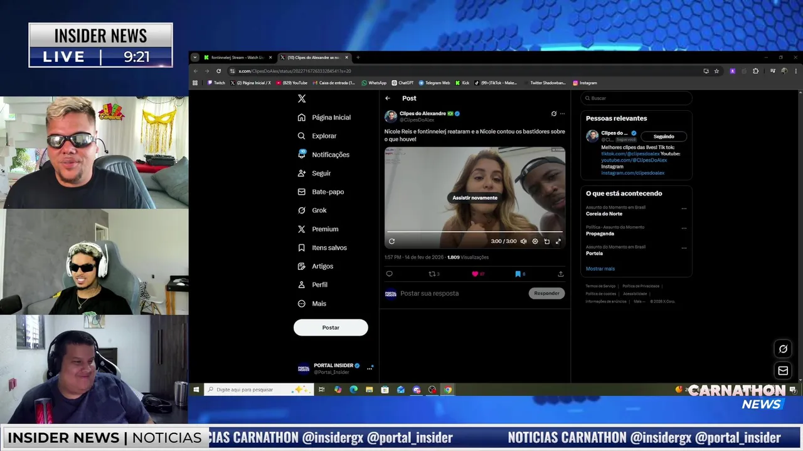
Task: Click the video progress bar
Action: click(475, 232)
